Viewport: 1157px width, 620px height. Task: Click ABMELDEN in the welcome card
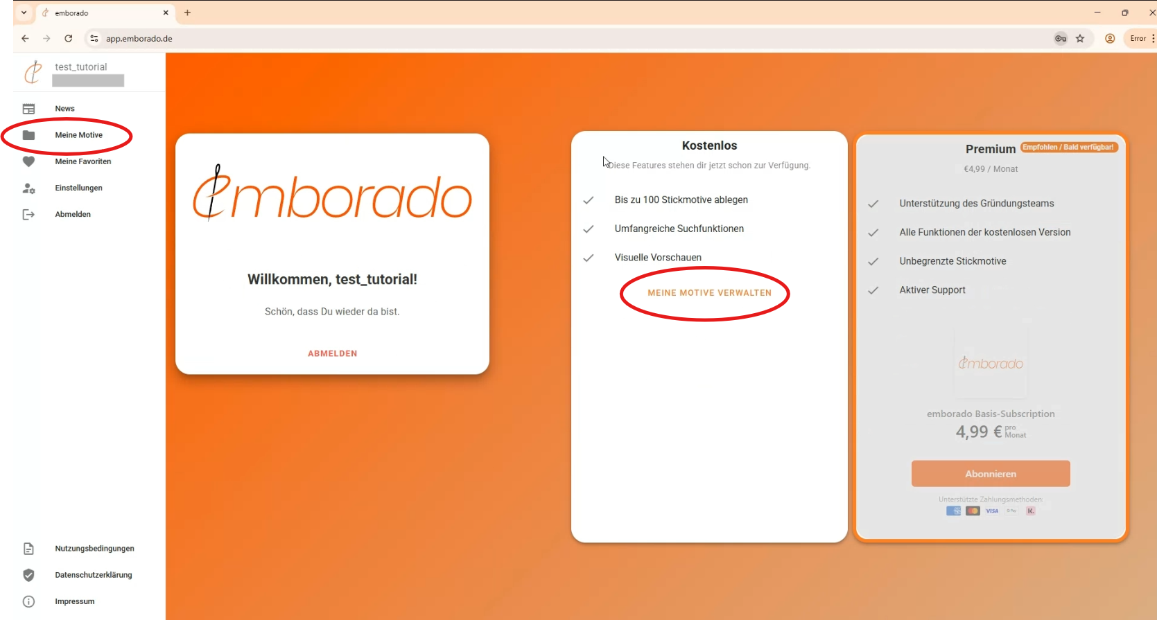(332, 353)
